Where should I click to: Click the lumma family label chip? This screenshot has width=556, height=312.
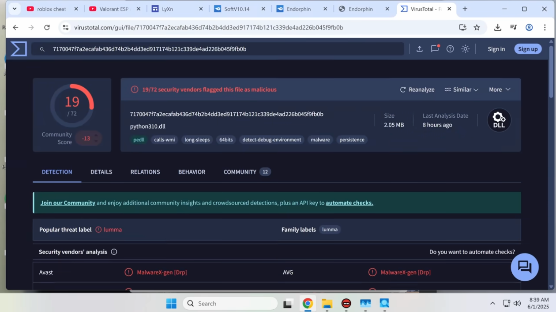coord(330,230)
